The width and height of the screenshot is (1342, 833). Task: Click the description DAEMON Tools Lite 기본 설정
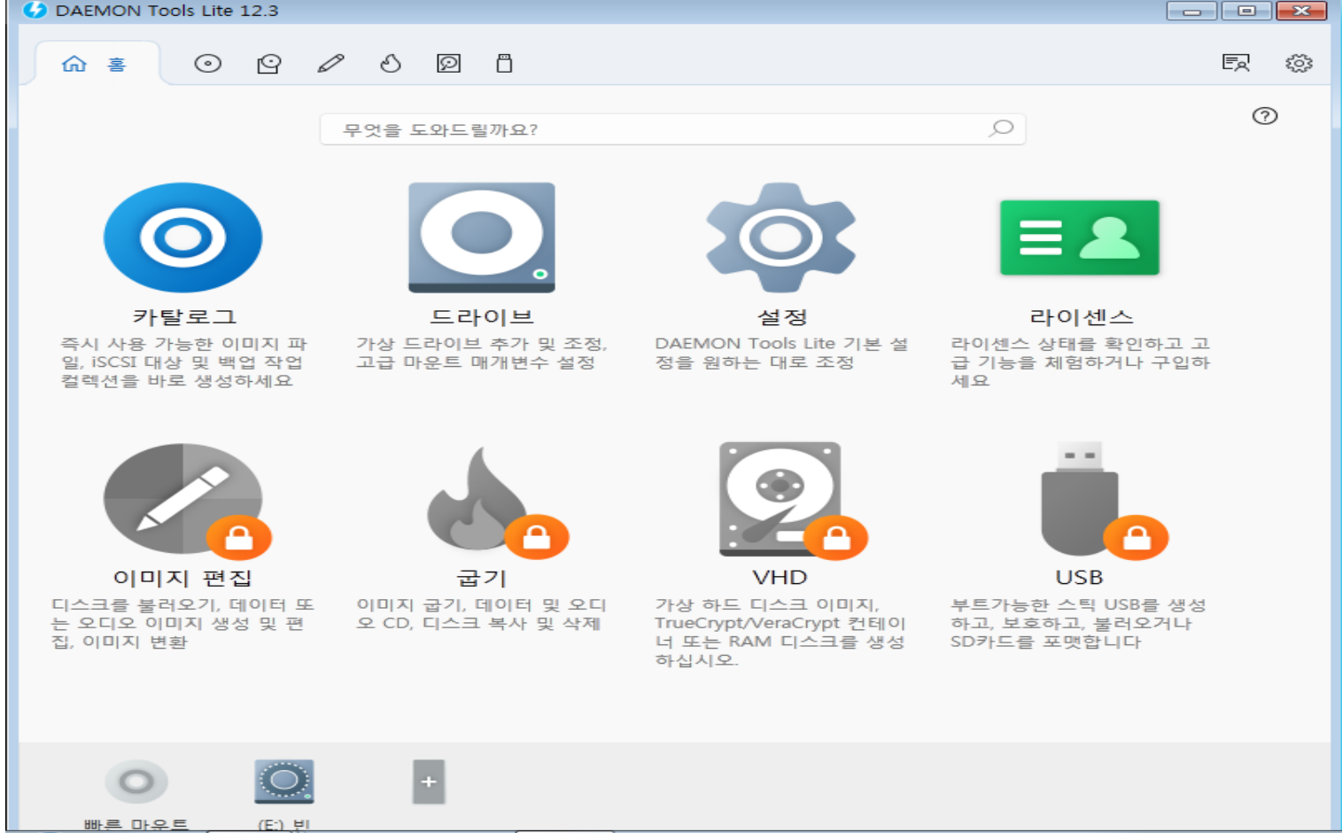point(781,353)
